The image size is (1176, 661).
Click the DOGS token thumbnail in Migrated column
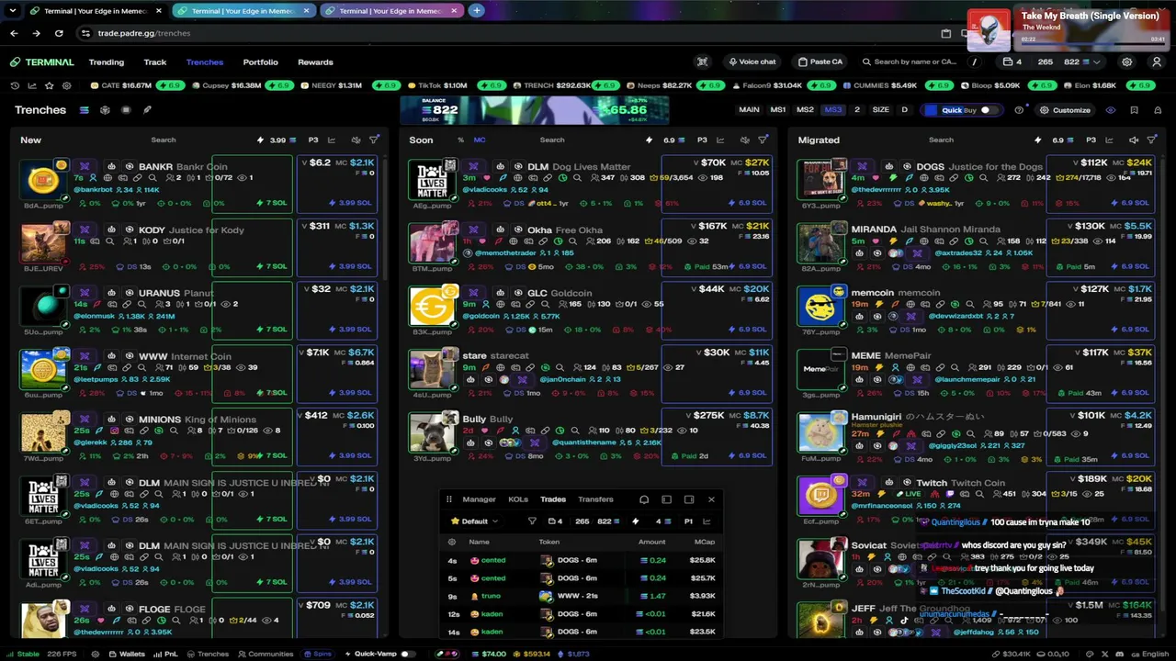click(x=821, y=179)
